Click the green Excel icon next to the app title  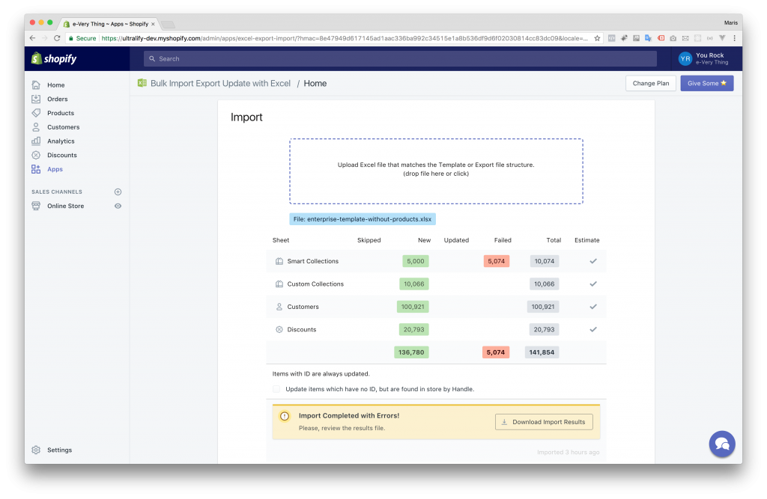(x=142, y=83)
